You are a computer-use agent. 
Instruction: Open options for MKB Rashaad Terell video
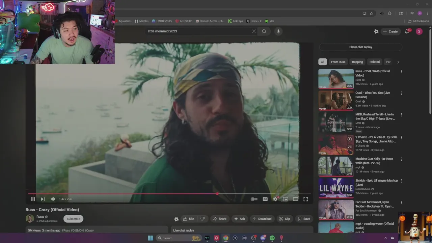pos(401,115)
